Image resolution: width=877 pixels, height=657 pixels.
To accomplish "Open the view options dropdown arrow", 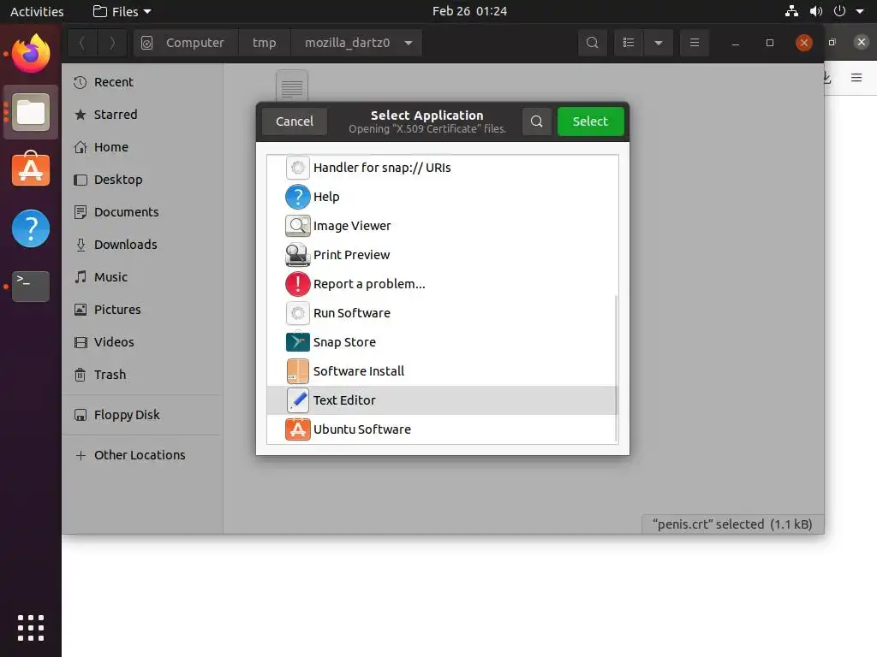I will click(x=659, y=43).
